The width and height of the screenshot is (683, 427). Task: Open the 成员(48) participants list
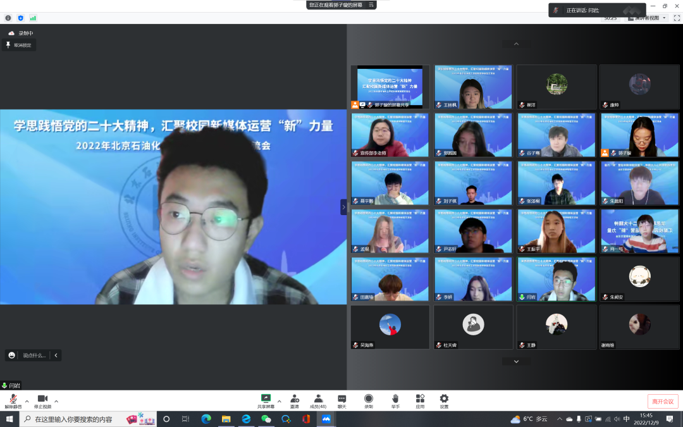(318, 399)
